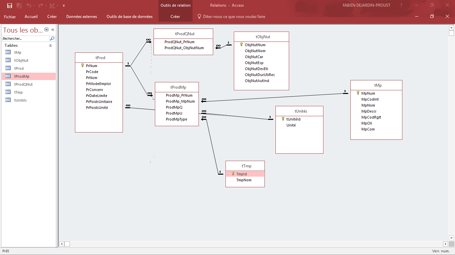Click the tMp table title bar

376,85
